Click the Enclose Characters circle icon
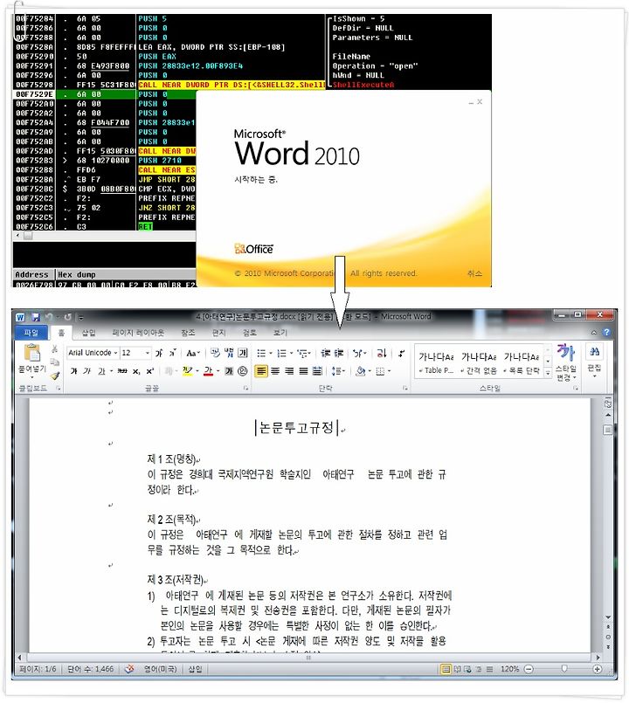629x703 pixels. coord(243,371)
